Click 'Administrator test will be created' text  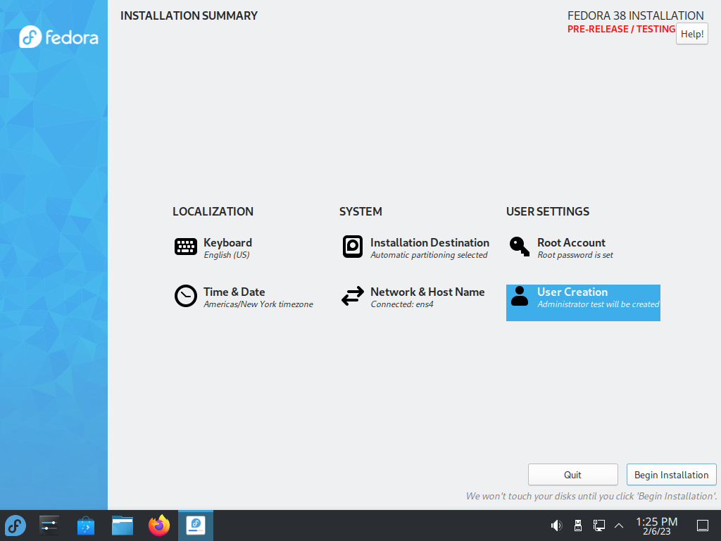click(x=598, y=304)
